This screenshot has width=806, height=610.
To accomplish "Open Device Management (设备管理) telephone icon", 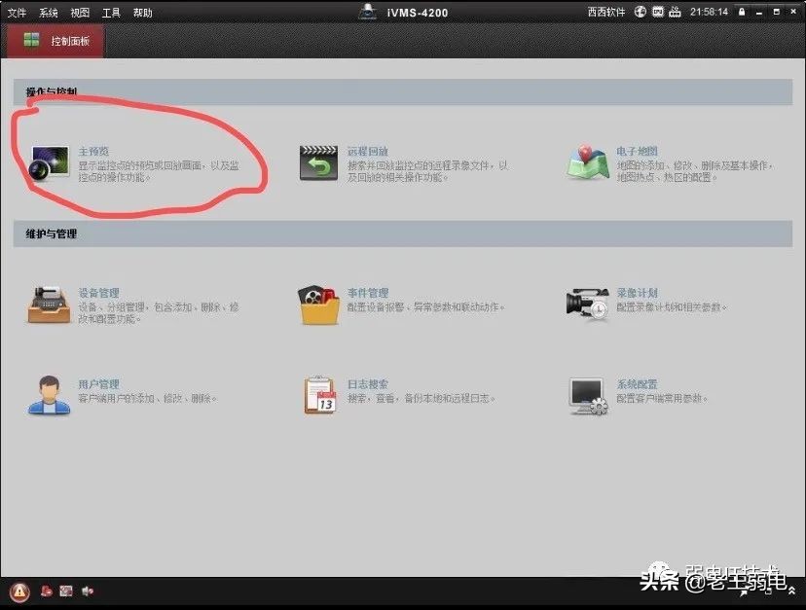I will tap(49, 304).
